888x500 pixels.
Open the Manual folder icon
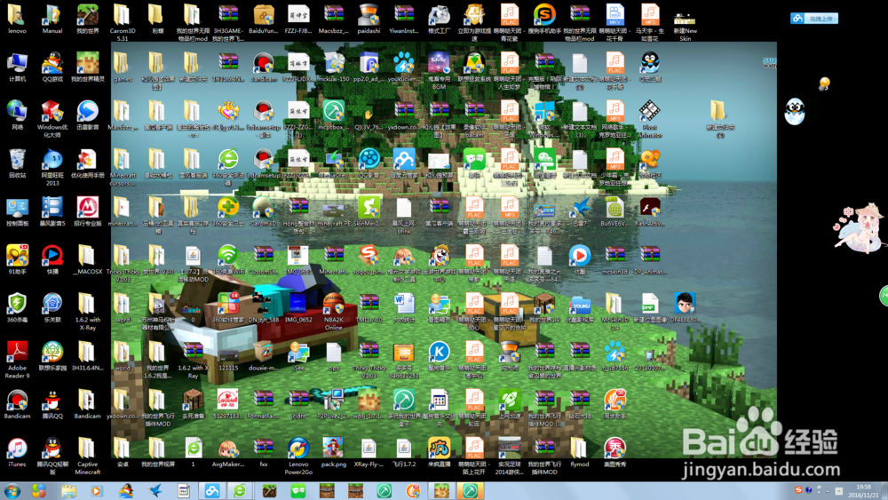52,15
